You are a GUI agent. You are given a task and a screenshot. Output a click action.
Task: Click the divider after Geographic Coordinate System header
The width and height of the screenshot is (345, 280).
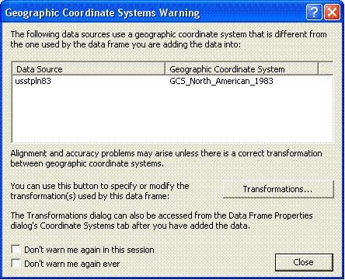click(318, 69)
